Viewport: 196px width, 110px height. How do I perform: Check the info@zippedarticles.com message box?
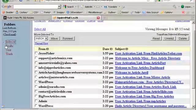(x=36, y=68)
